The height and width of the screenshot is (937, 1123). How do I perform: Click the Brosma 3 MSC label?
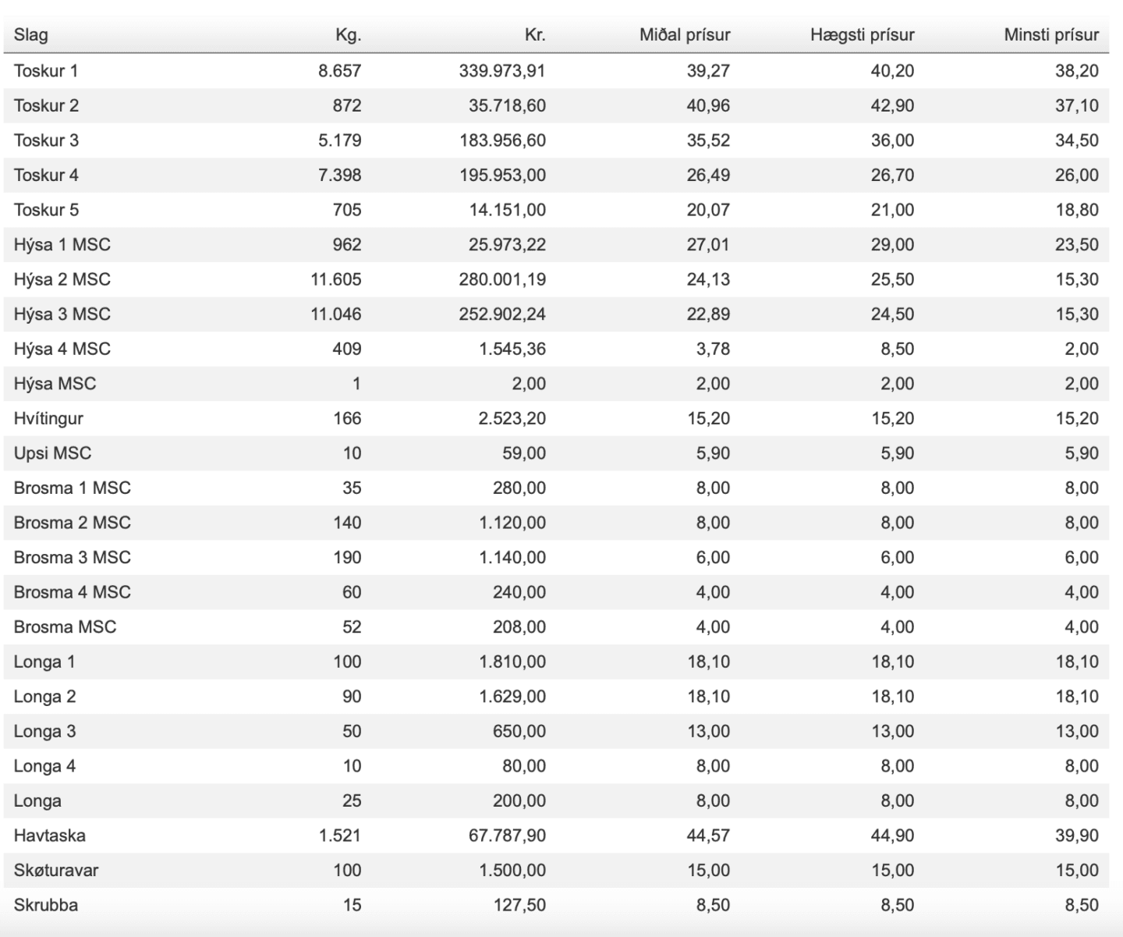(72, 557)
